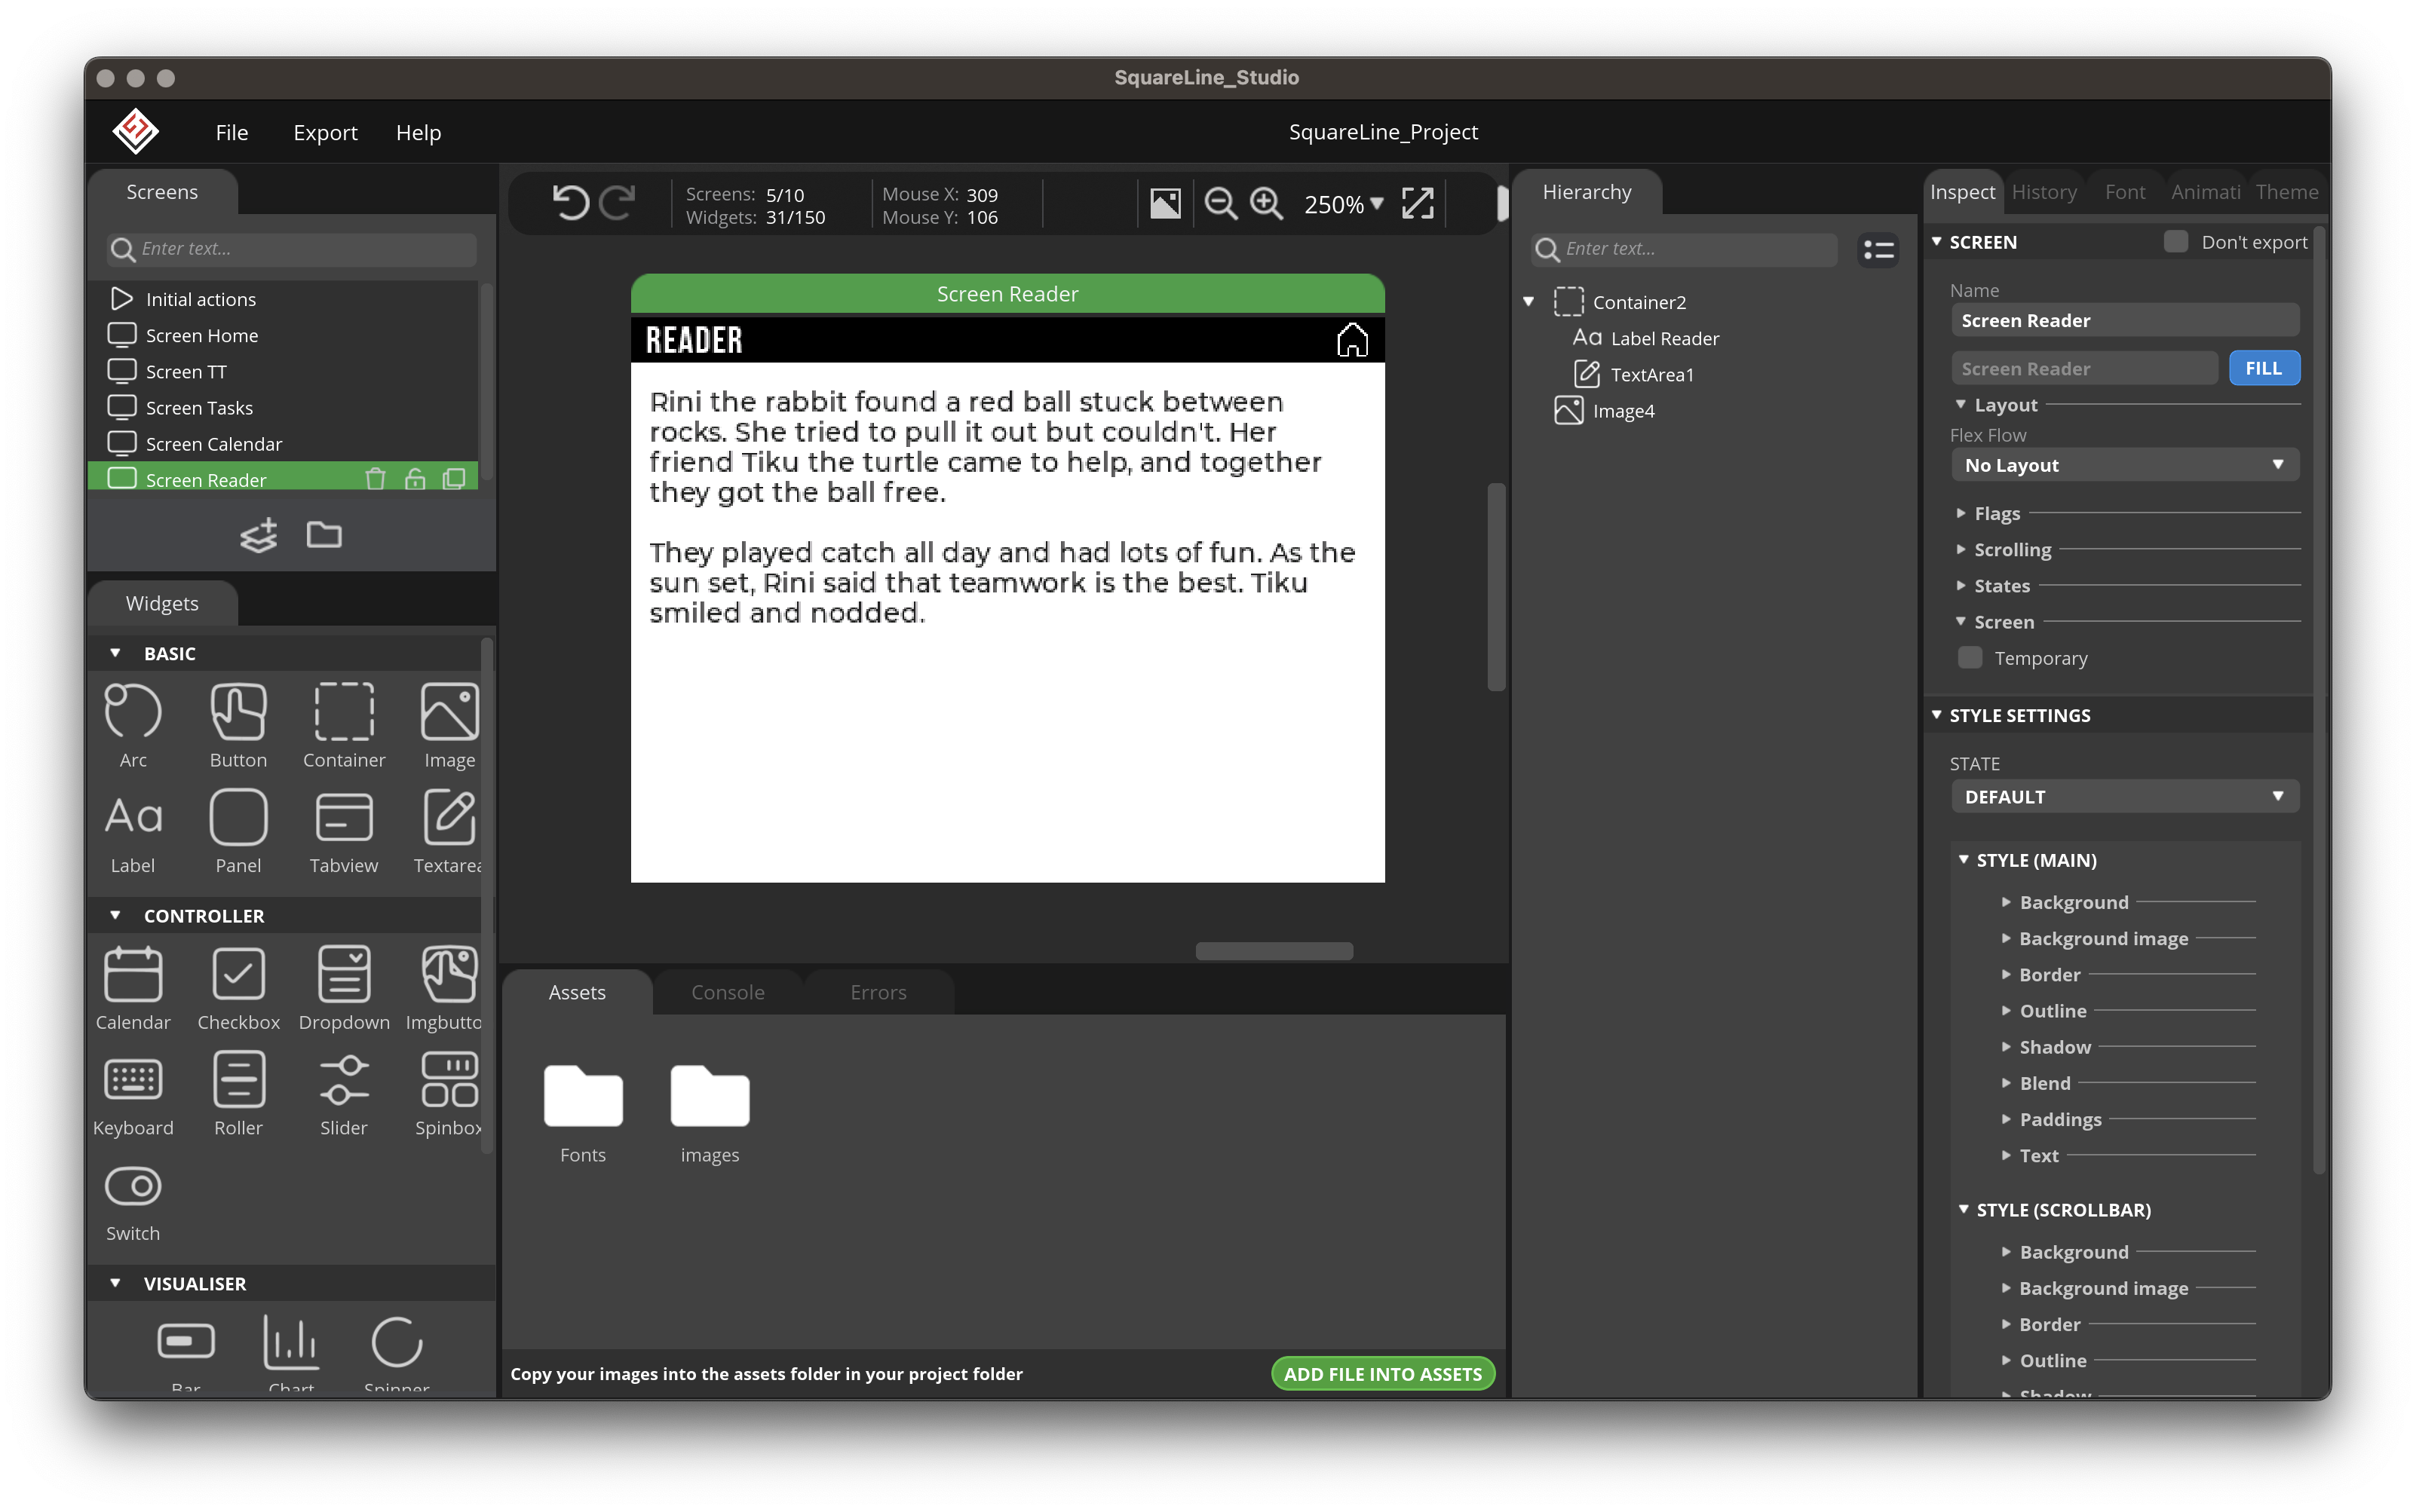
Task: Select the Dropdown widget
Action: [344, 988]
